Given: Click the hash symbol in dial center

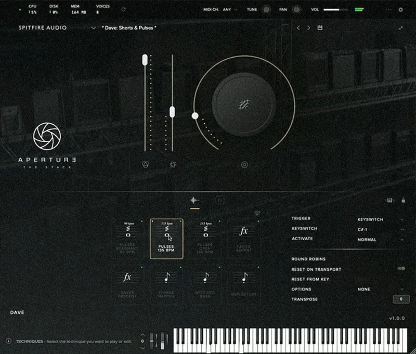Looking at the screenshot, I should [x=244, y=104].
